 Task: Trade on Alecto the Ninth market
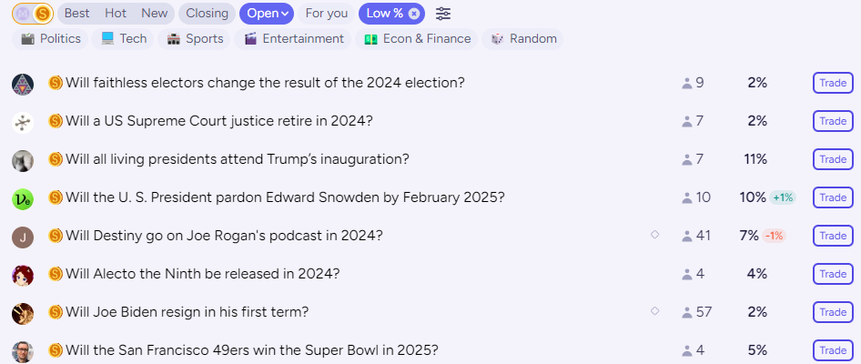[833, 274]
